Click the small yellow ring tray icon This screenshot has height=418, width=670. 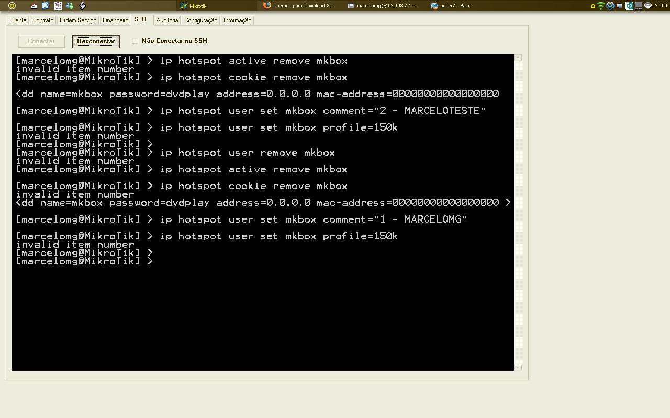coord(593,6)
